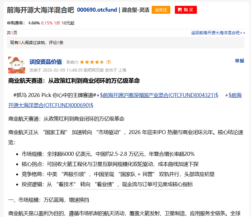The image size is (251, 217).
Task: Open the poster's avatar thumbnail
Action: point(17,65)
